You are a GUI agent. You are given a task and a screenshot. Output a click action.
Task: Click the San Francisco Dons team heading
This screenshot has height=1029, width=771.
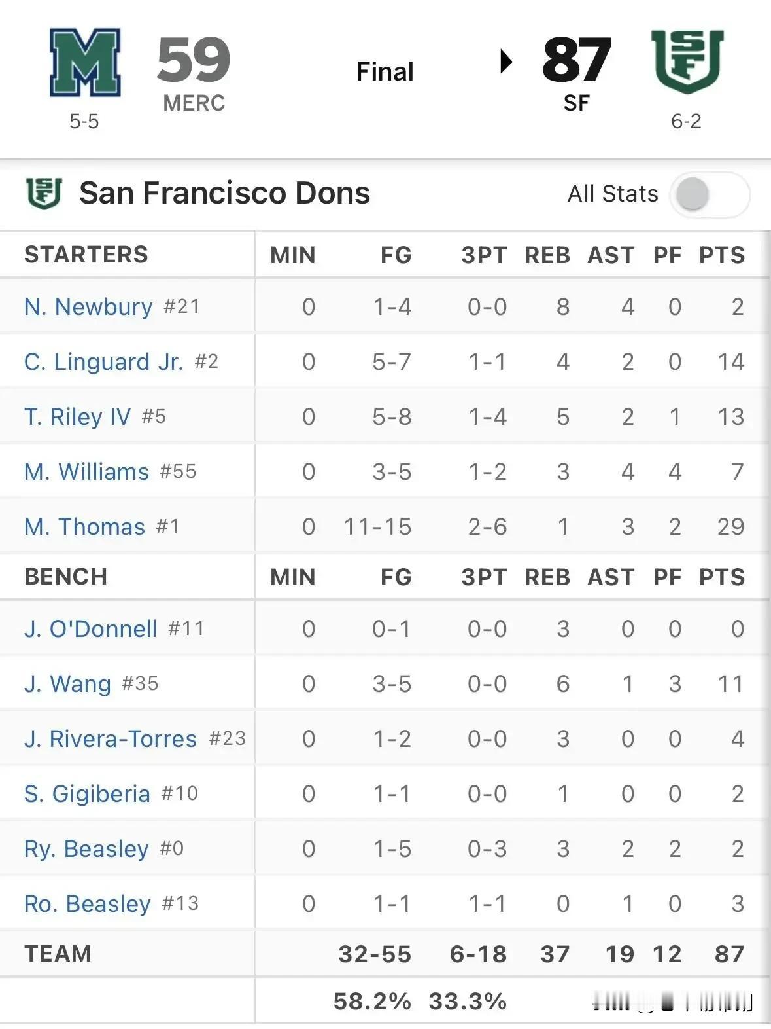(224, 193)
